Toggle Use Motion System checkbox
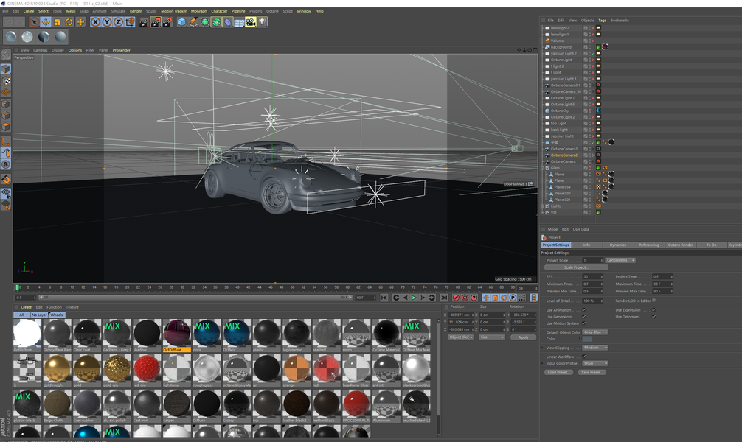The height and width of the screenshot is (442, 742). (583, 323)
